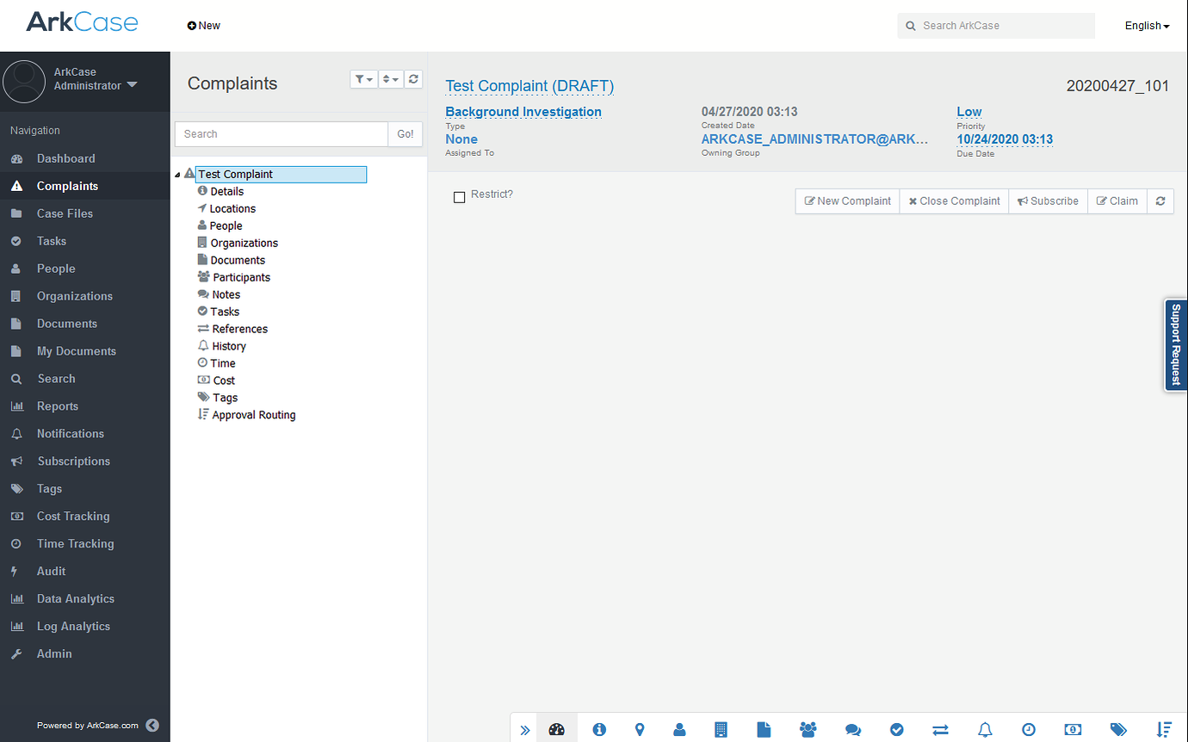Screen dimensions: 1188x742
Task: Open the dashboard icon in the bottom toolbar
Action: 557,729
